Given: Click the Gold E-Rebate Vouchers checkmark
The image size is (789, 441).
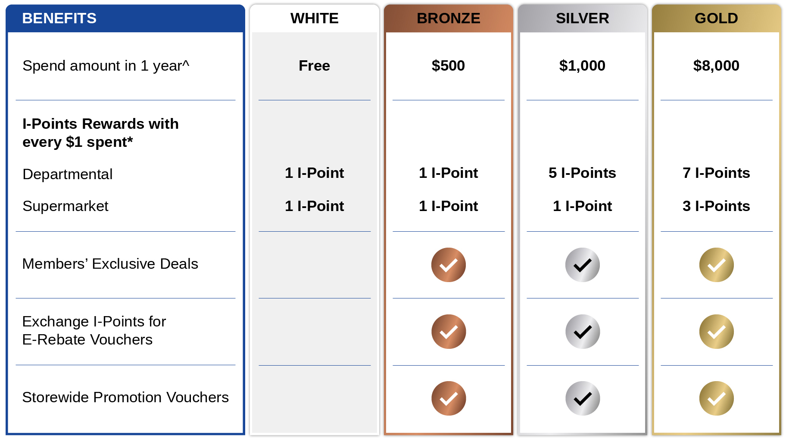Looking at the screenshot, I should [716, 332].
